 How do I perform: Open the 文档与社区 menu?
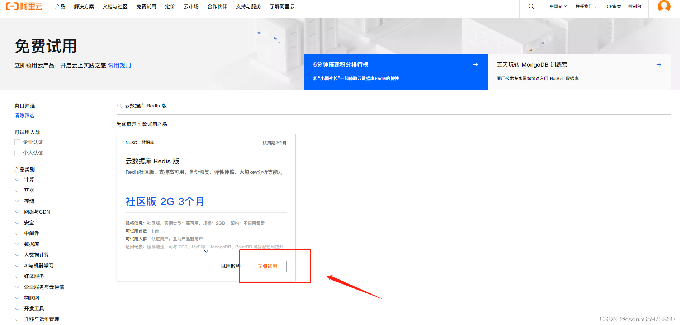[x=115, y=6]
